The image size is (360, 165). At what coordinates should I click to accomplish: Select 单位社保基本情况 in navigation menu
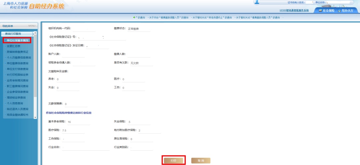17,41
